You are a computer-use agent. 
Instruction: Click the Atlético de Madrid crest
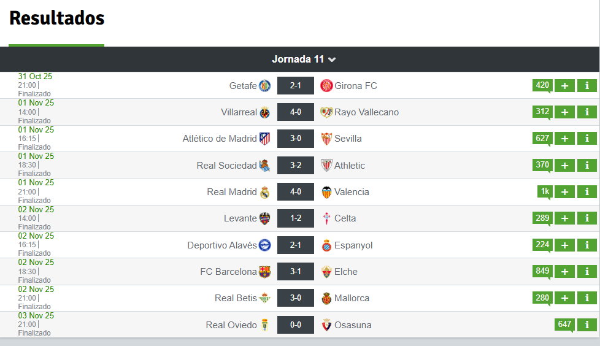(x=264, y=139)
